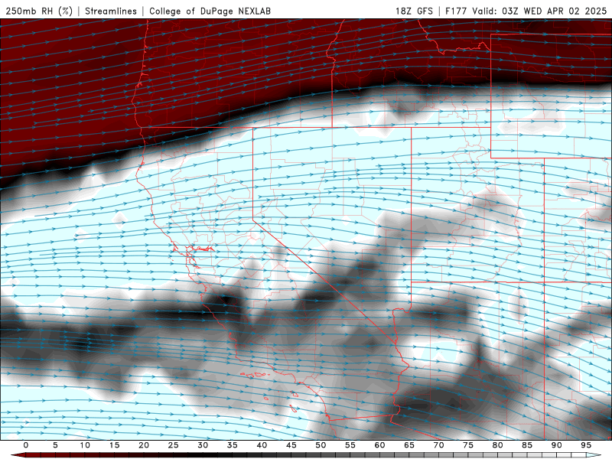Screen dimensions: 612x459
Task: Click the colorbar label "10"
Action: pyautogui.click(x=85, y=445)
